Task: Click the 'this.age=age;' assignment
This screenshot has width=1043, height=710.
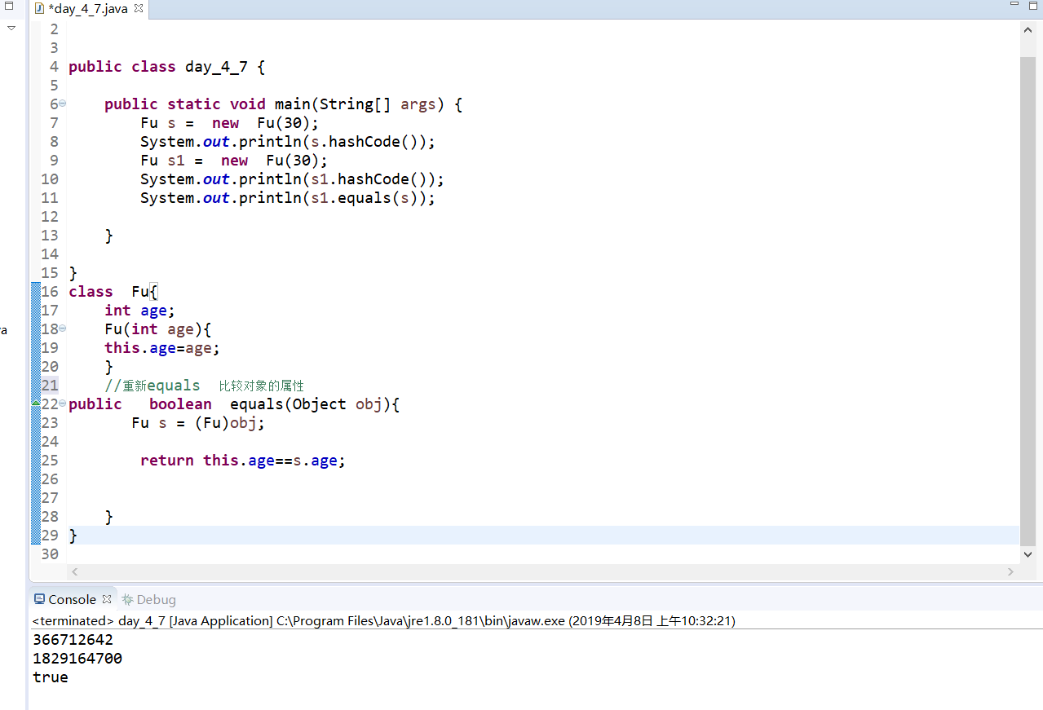Action: pos(162,348)
